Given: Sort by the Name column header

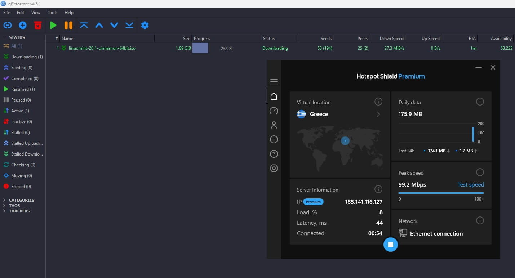Looking at the screenshot, I should [x=107, y=38].
